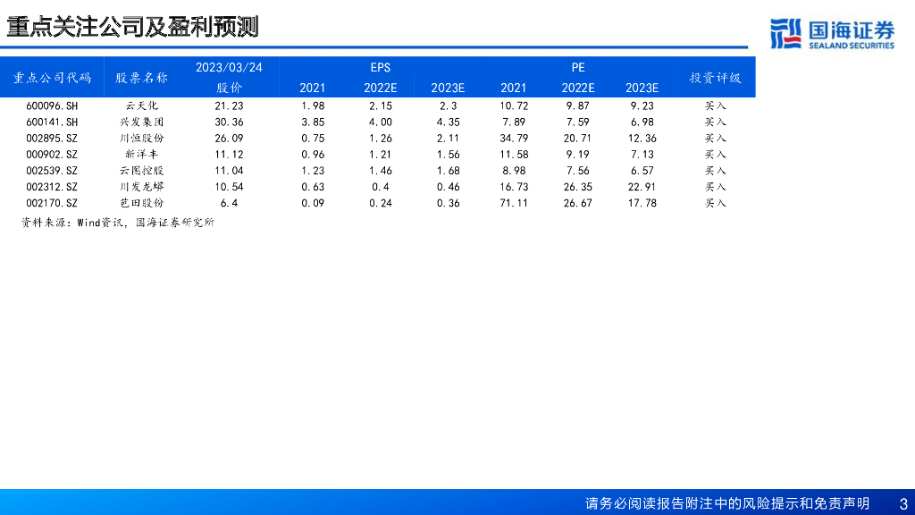Image resolution: width=915 pixels, height=515 pixels.
Task: Click 买入 rating in 芭田股份 row
Action: 715,203
